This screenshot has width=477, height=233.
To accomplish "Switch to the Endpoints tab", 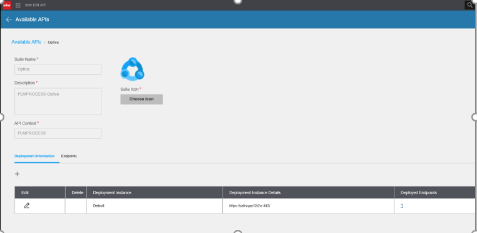I will pos(69,156).
